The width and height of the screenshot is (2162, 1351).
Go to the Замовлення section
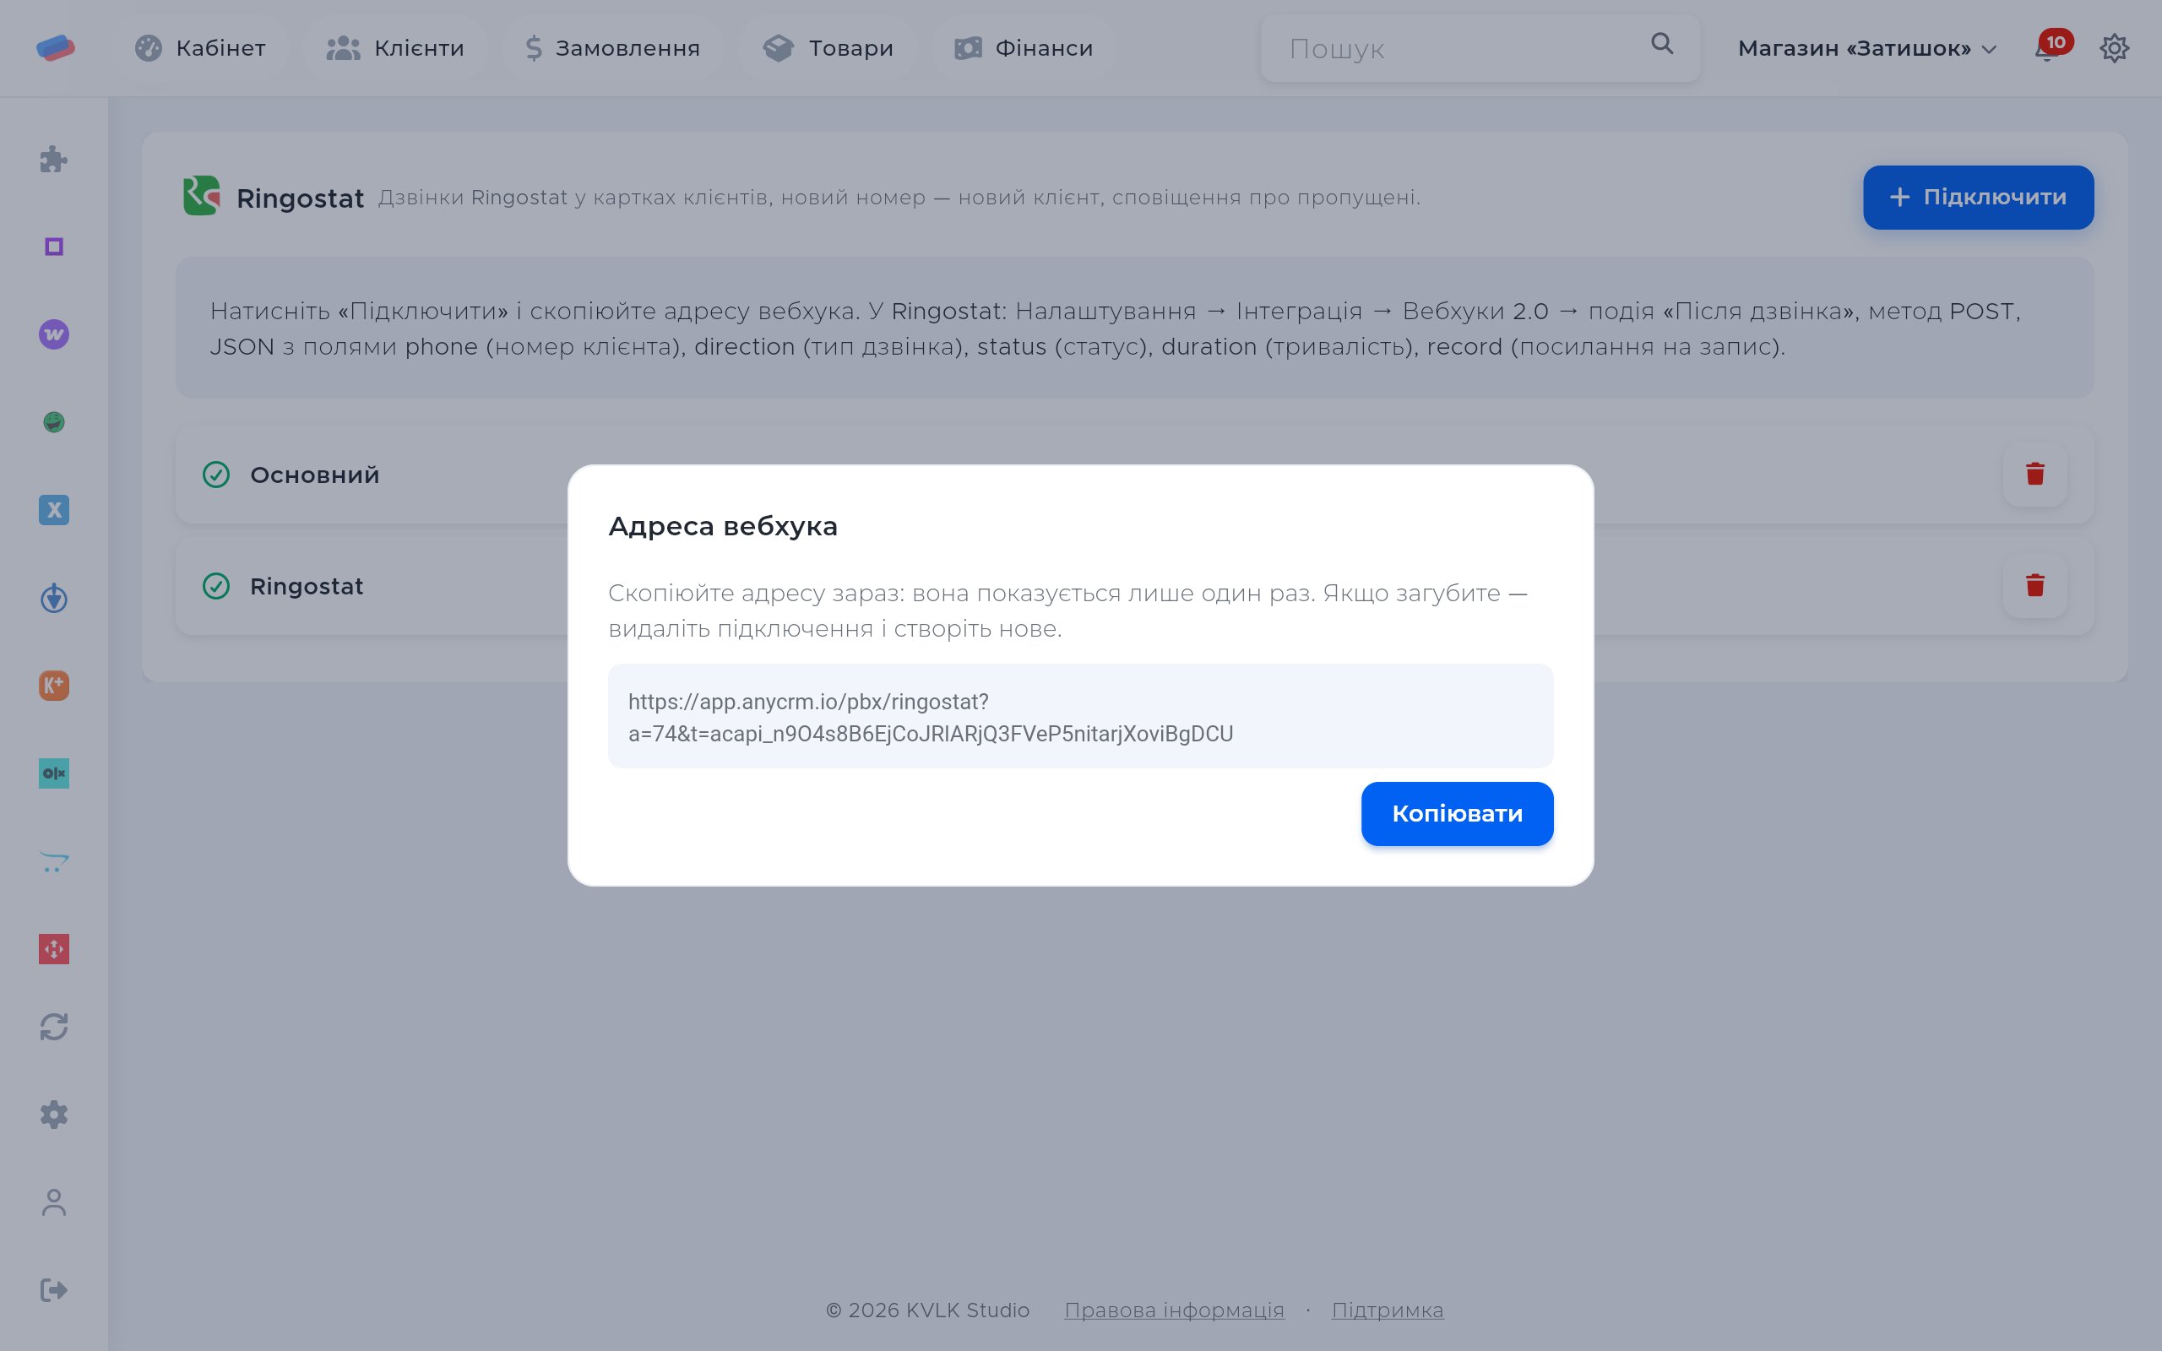613,48
